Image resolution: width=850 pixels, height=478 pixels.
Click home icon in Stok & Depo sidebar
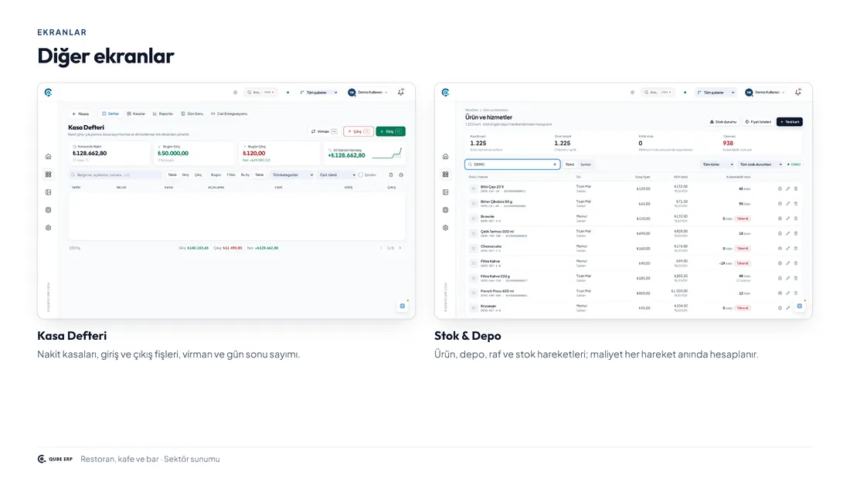click(446, 157)
